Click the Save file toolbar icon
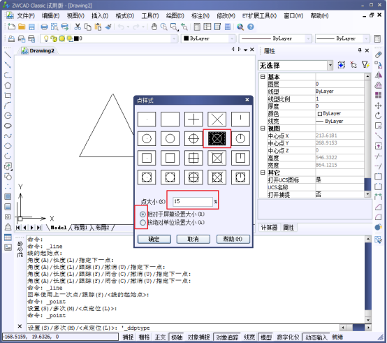The height and width of the screenshot is (343, 387). click(x=32, y=27)
